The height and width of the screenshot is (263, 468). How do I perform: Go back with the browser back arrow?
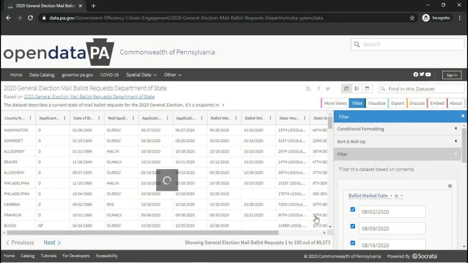pyautogui.click(x=8, y=18)
